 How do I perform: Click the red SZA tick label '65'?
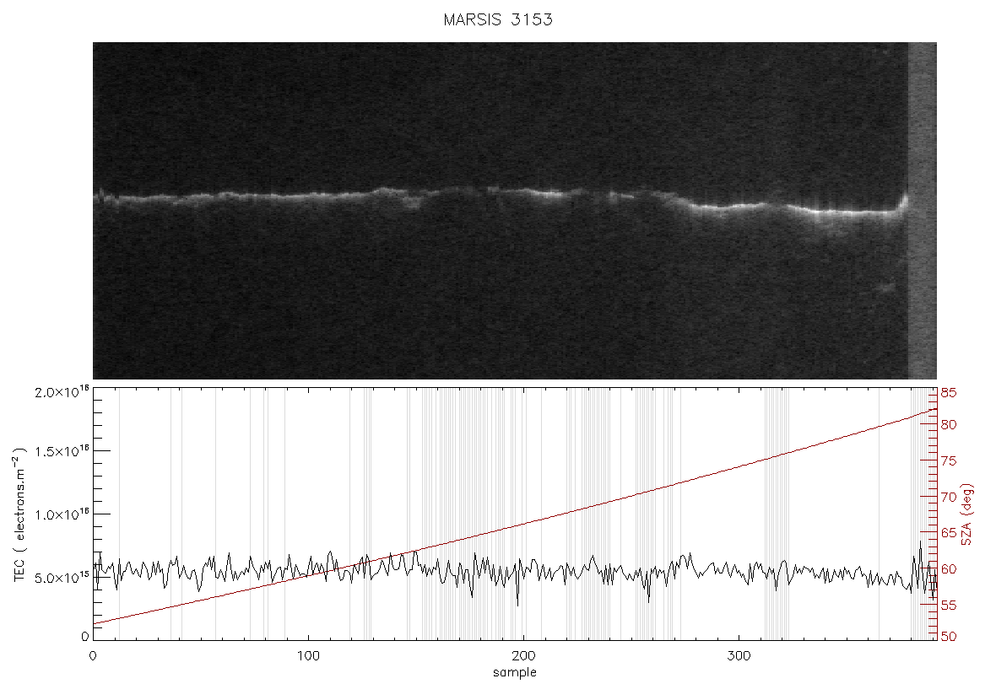point(949,532)
